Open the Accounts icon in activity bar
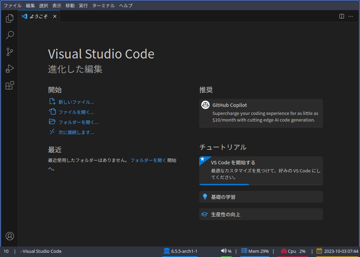This screenshot has width=360, height=257. (10, 236)
